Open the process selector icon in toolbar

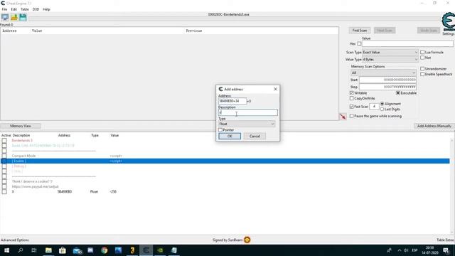pos(5,17)
